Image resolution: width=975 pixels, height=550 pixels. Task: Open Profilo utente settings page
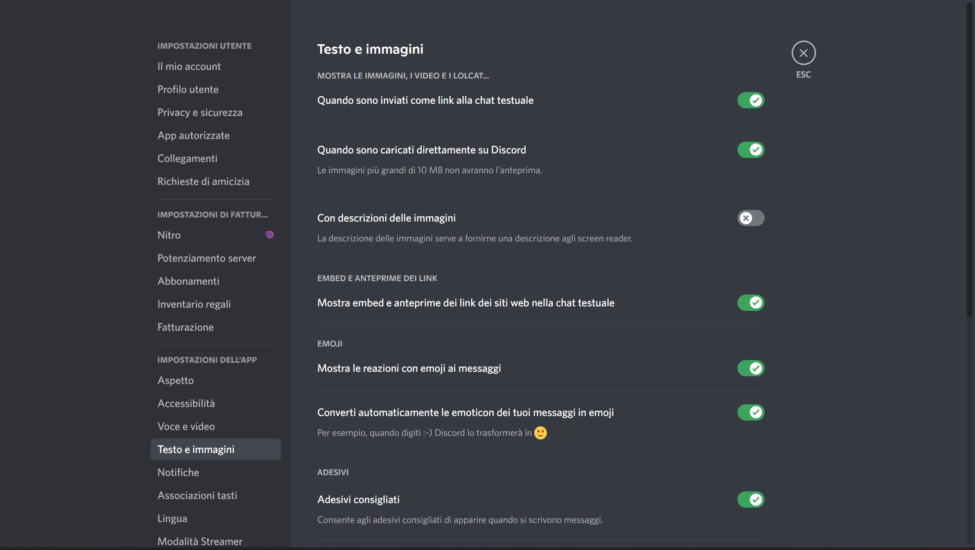(188, 89)
